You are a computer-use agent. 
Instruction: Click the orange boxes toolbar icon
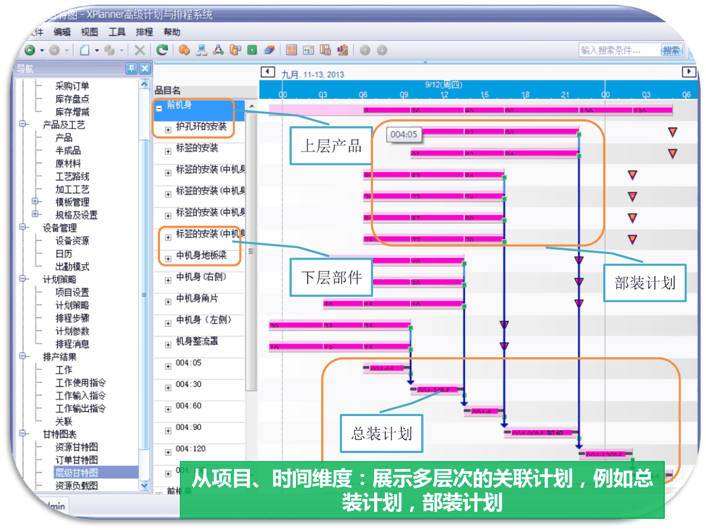click(184, 51)
